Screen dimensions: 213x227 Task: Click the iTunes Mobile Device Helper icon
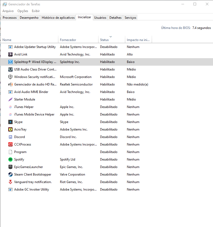coord(10,114)
